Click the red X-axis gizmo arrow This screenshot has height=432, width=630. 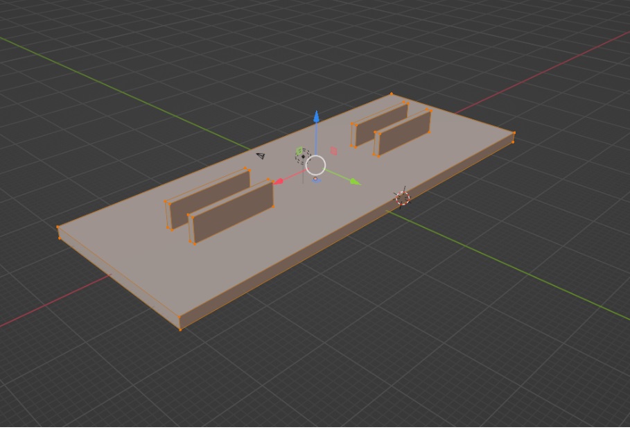(x=279, y=182)
